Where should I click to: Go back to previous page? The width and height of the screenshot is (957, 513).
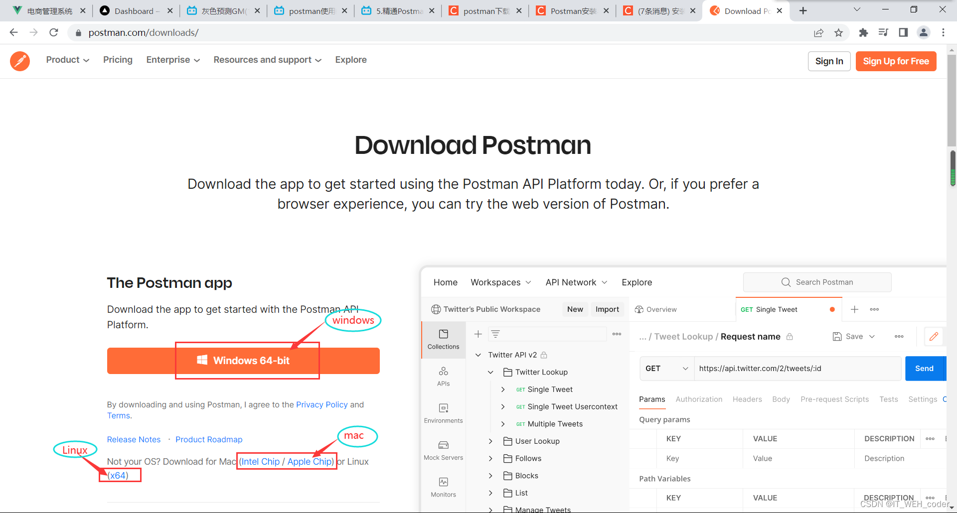click(x=13, y=32)
